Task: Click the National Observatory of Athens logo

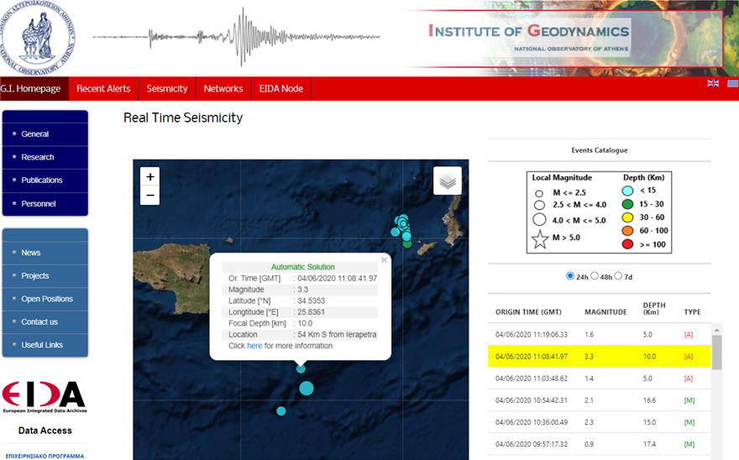Action: click(37, 35)
